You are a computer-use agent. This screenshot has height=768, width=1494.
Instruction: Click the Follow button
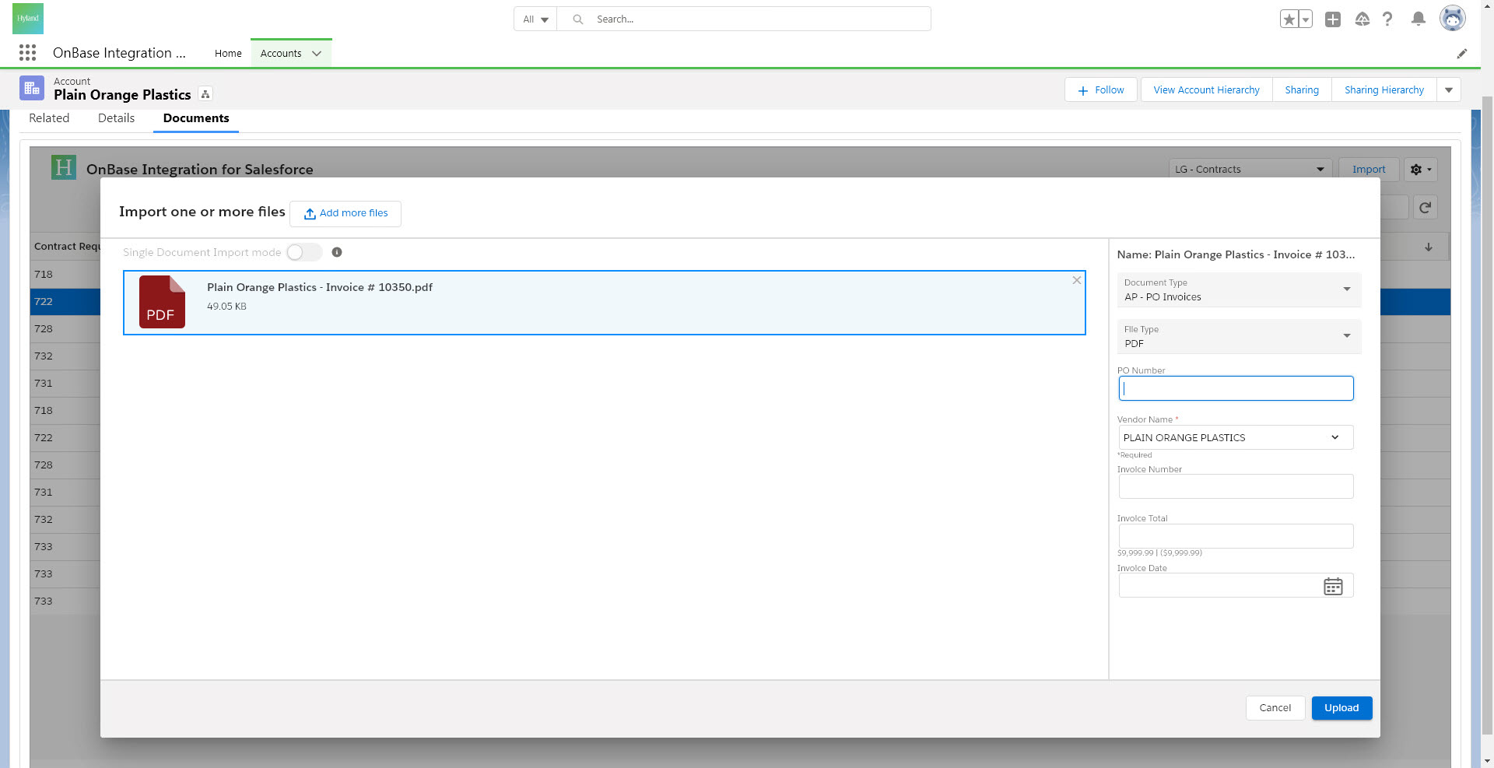1100,90
